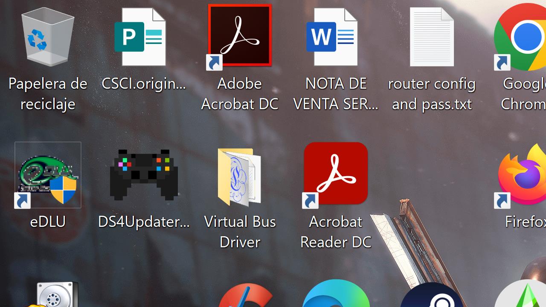546x307 pixels.
Task: Click the 'router config and pass.txt' label text
Action: 432,93
